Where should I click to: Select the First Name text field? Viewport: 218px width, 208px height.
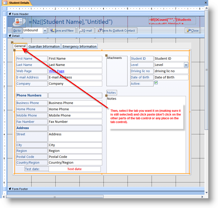tap(75, 59)
